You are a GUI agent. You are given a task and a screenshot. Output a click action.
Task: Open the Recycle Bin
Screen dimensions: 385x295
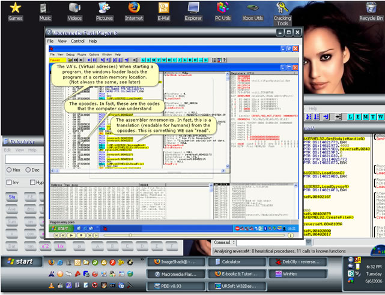(371, 11)
